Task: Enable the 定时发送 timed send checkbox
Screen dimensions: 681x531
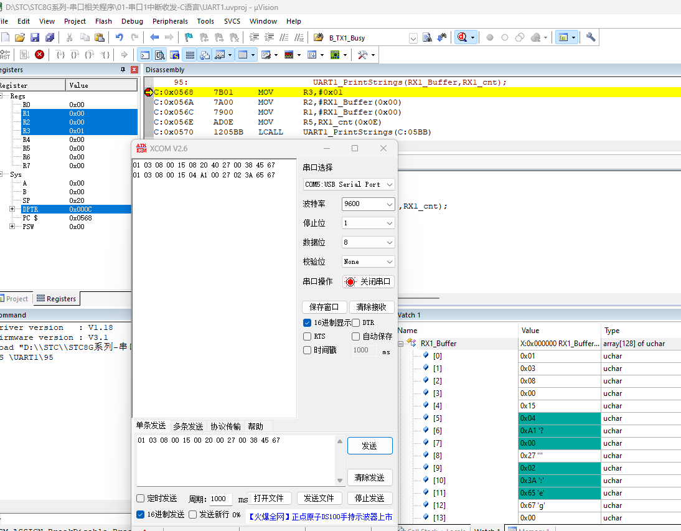Action: point(140,498)
